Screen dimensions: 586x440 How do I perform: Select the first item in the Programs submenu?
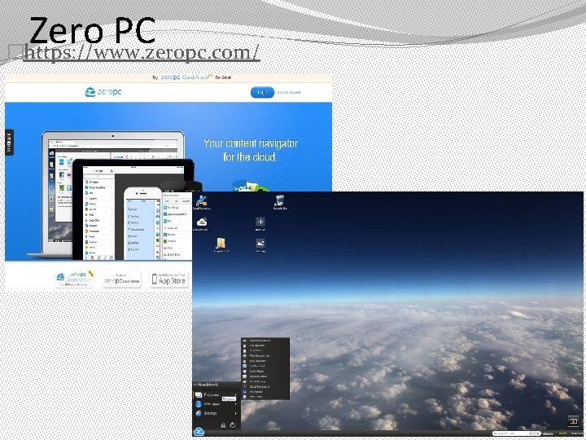pyautogui.click(x=265, y=341)
